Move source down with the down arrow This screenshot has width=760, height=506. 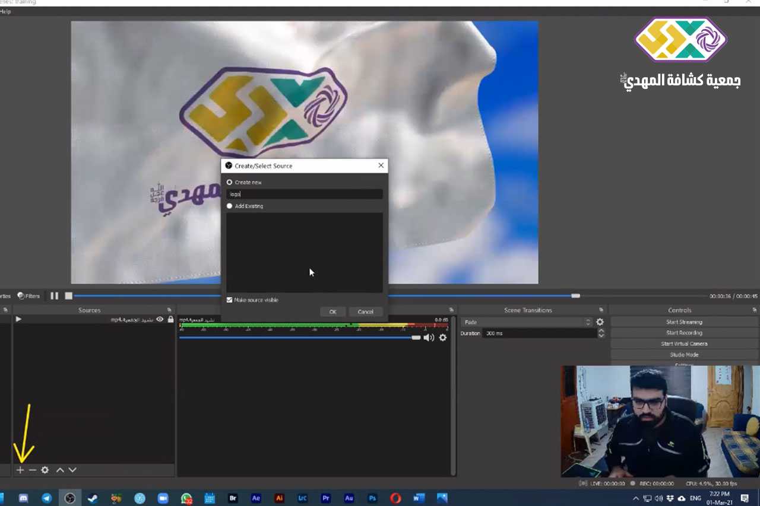(x=72, y=470)
